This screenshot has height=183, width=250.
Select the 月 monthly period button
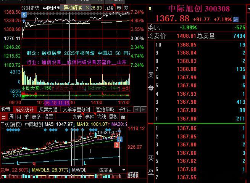pyautogui.click(x=19, y=117)
